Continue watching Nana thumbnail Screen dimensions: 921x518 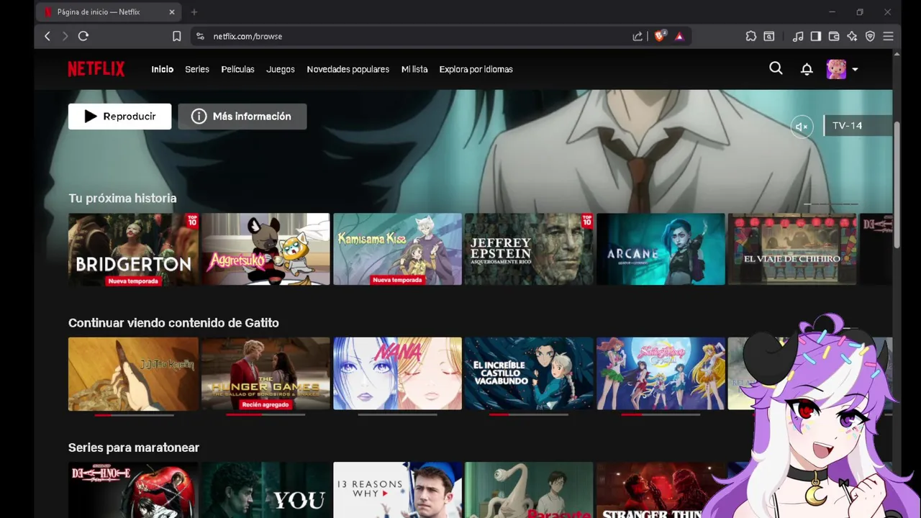(x=397, y=373)
